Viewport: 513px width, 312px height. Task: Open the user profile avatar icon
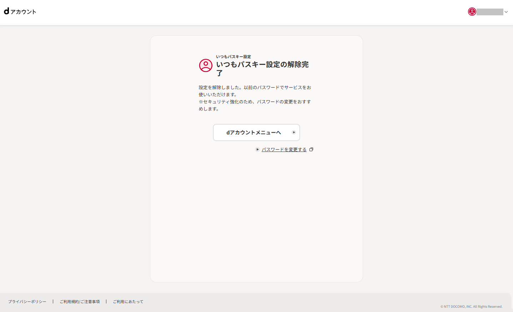(472, 12)
